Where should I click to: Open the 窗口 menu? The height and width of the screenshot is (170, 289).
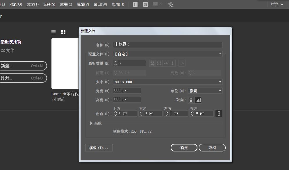coord(100,4)
